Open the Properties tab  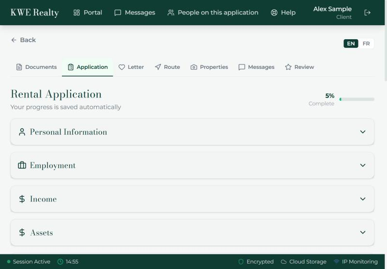pyautogui.click(x=209, y=67)
